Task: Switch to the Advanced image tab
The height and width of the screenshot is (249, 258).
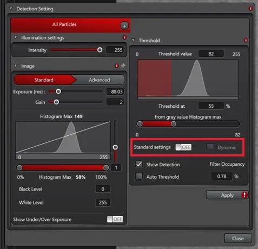Action: [x=100, y=80]
